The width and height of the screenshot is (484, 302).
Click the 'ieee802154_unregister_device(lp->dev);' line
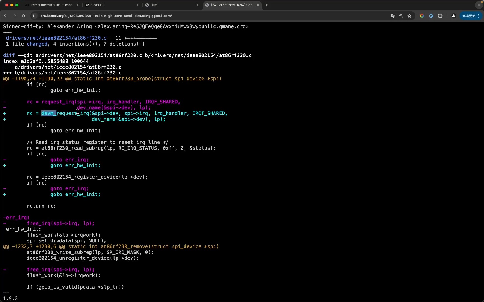83,258
